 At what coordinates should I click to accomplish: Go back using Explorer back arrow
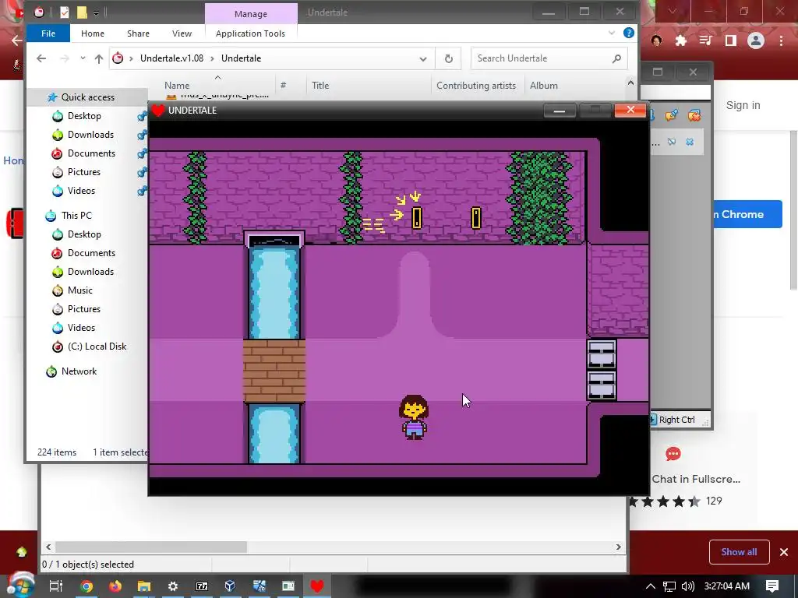(41, 58)
